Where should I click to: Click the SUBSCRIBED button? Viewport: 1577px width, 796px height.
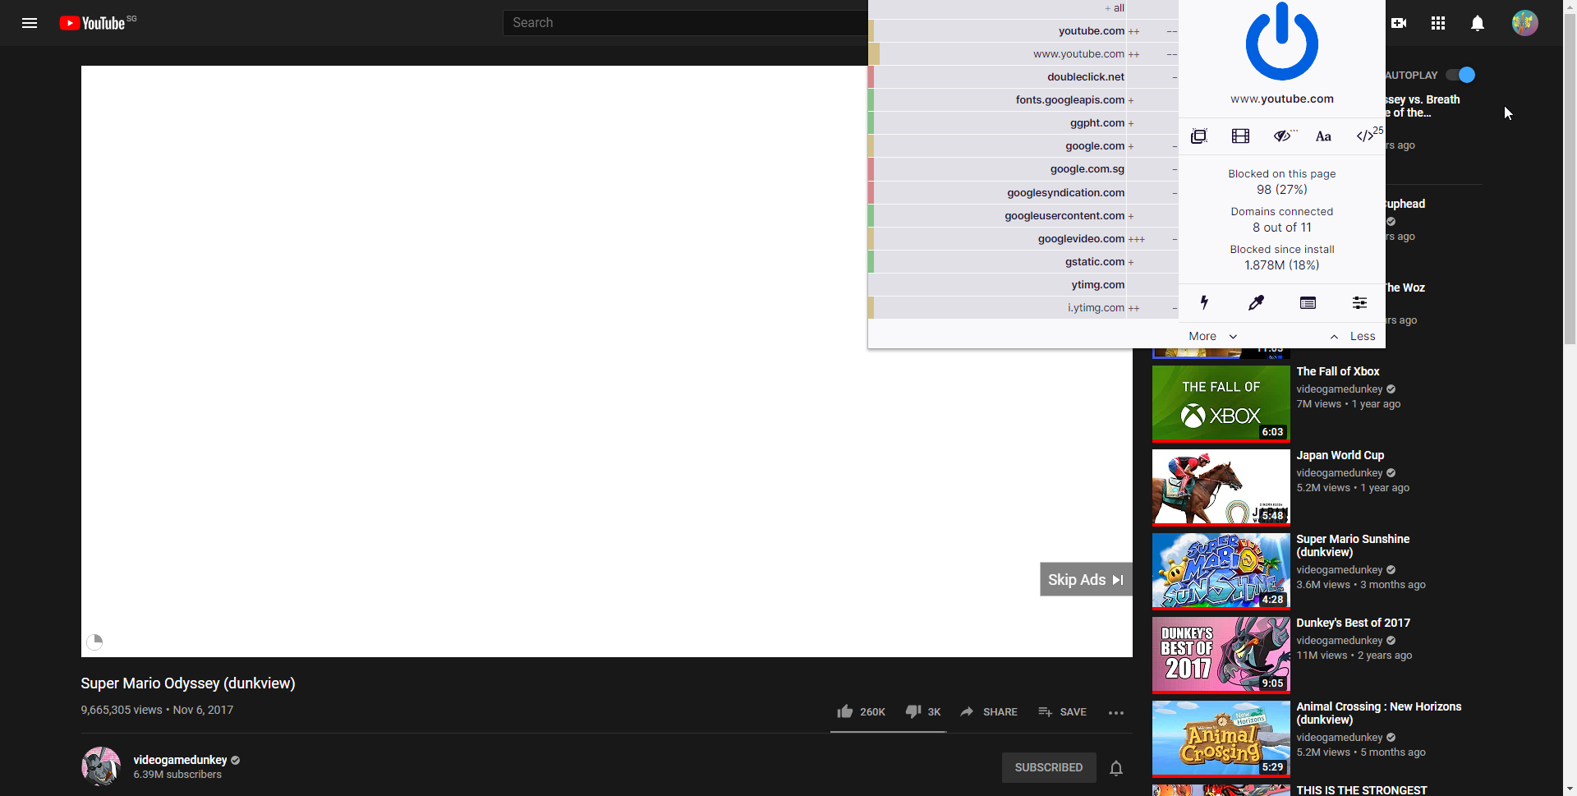(1049, 767)
